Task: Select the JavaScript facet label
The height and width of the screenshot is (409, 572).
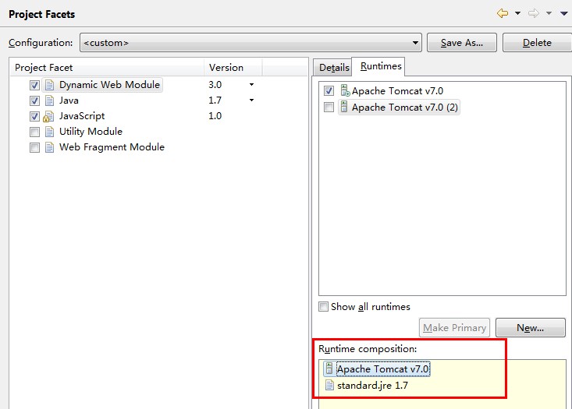Action: [82, 116]
